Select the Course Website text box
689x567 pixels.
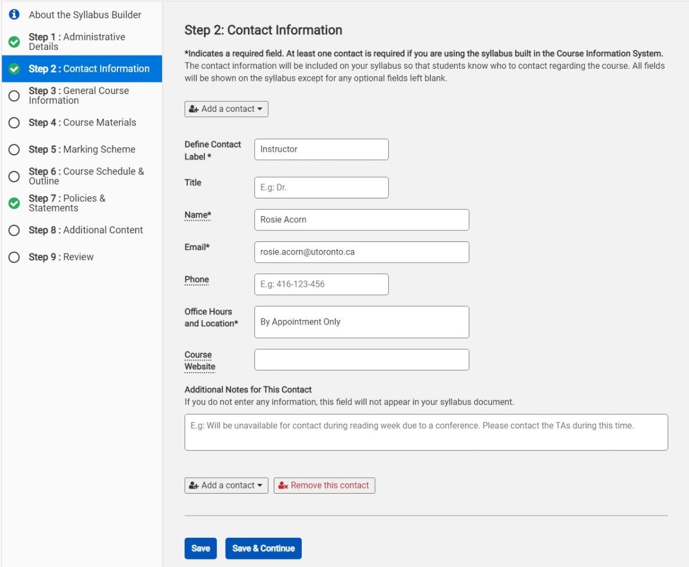click(x=361, y=359)
